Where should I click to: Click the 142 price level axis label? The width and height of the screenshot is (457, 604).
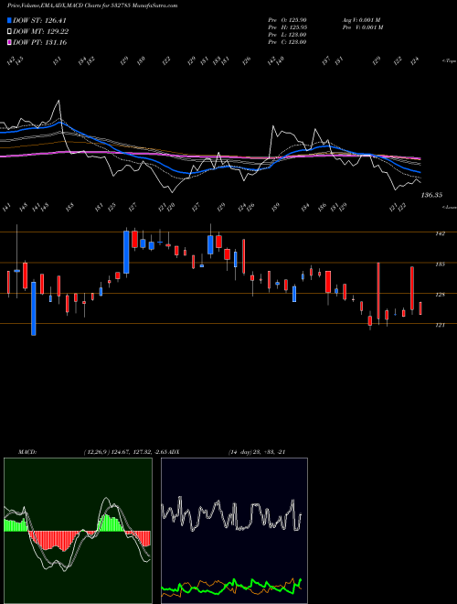coord(441,233)
